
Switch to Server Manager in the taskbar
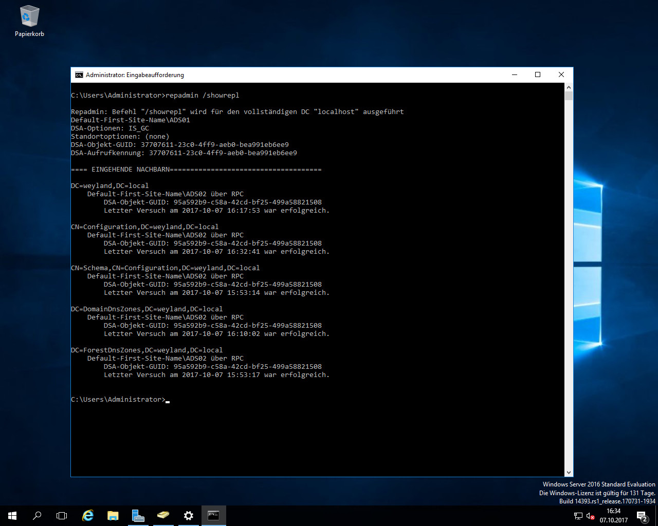138,516
